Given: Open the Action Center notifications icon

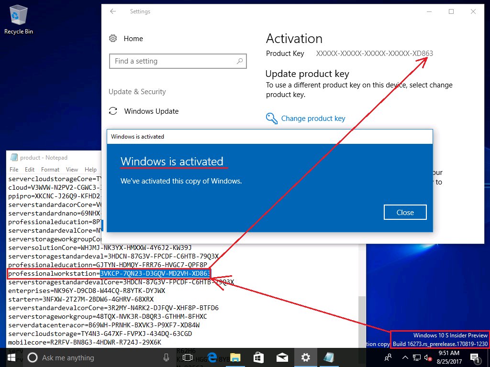Looking at the screenshot, I should click(x=475, y=358).
